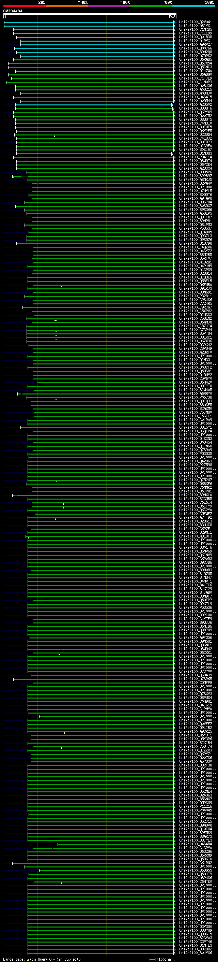Click the white query sequence bar 1-502
The image size is (218, 962).
coord(90,14)
